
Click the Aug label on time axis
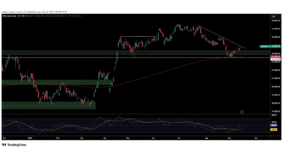click(x=207, y=138)
